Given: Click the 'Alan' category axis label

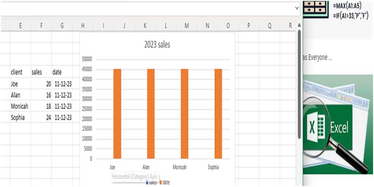Looking at the screenshot, I should pos(146,167).
